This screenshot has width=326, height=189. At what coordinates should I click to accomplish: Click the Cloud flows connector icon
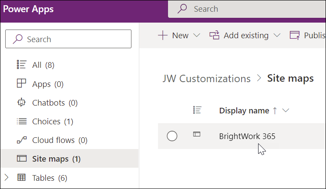pos(21,140)
